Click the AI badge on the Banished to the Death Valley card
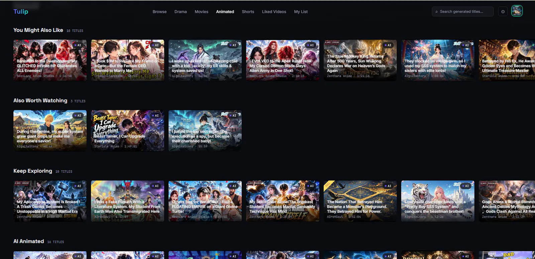The height and width of the screenshot is (259, 535). pos(78,45)
